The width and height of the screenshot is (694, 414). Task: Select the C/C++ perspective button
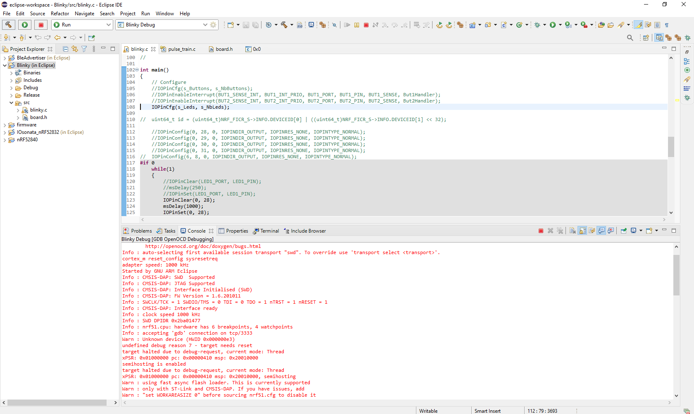(x=659, y=38)
